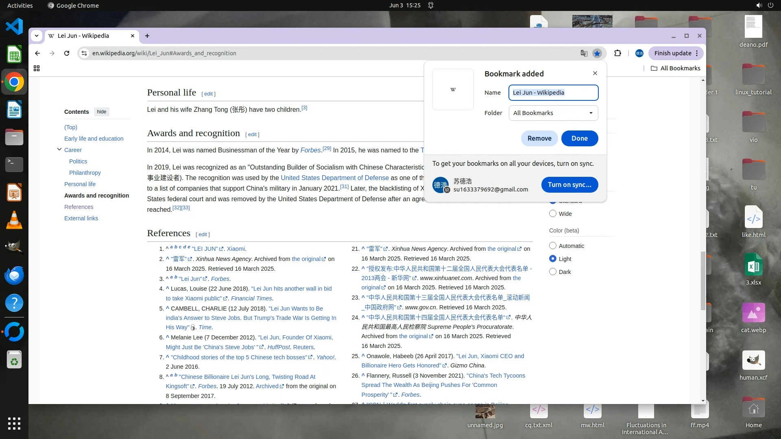Collapse the Career section in contents
Screen dimensions: 781x439
click(x=59, y=150)
